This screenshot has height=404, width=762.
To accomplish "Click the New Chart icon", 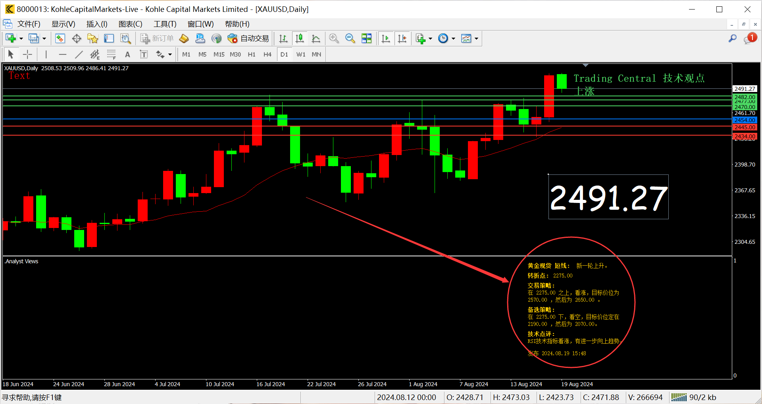I will tap(11, 38).
